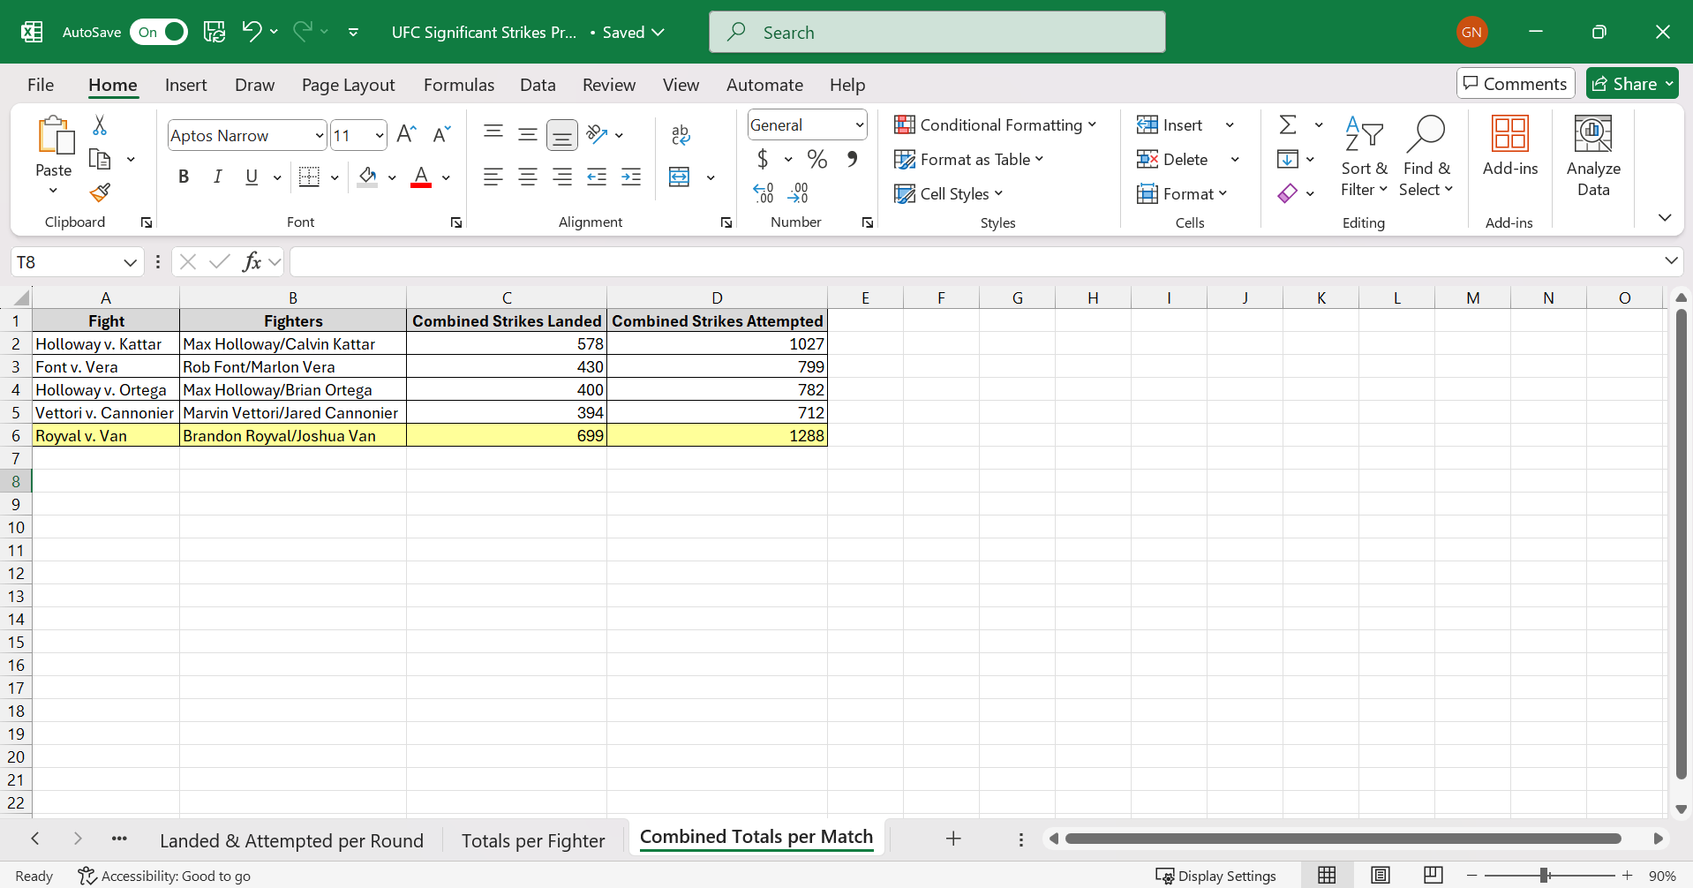
Task: Toggle Bold formatting
Action: 184,177
